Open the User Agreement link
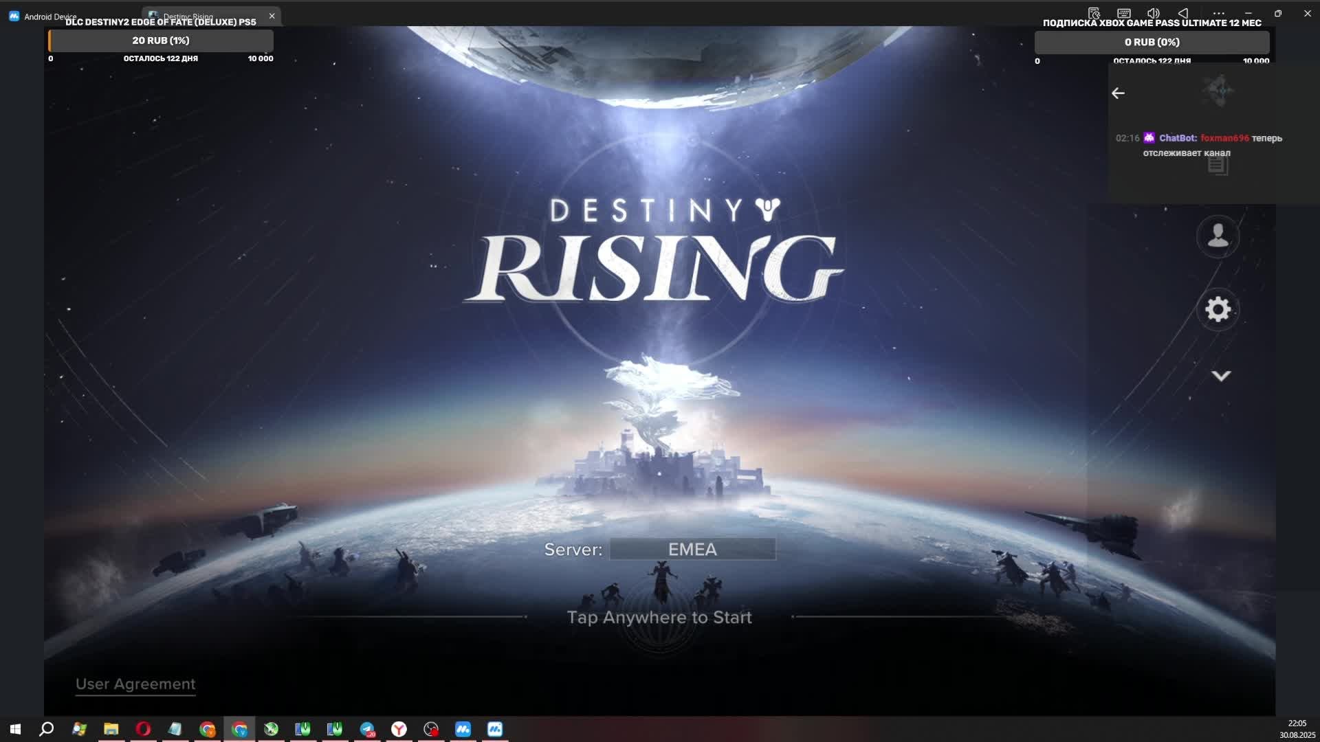Image resolution: width=1320 pixels, height=742 pixels. tap(135, 684)
